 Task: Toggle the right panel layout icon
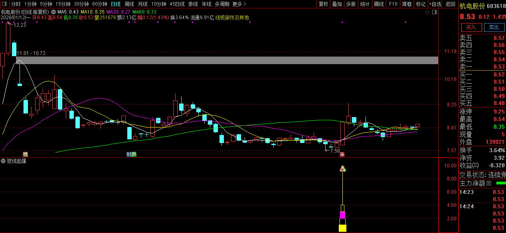(434, 12)
